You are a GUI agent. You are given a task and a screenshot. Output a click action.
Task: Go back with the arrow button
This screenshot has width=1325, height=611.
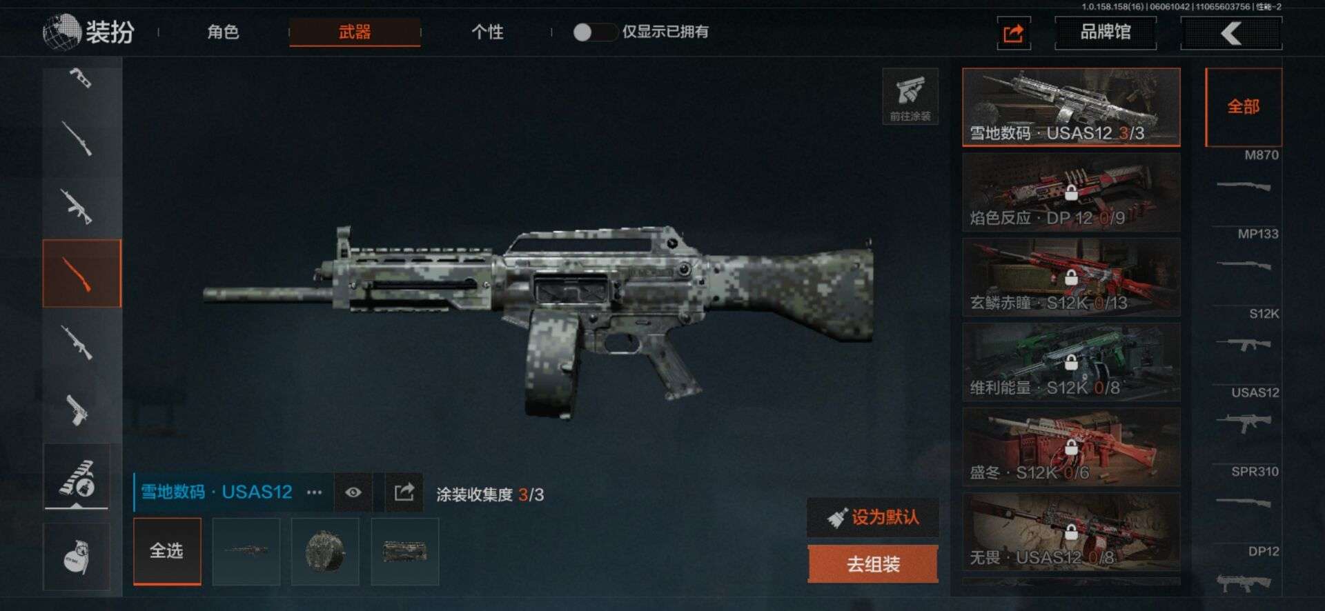pyautogui.click(x=1231, y=33)
